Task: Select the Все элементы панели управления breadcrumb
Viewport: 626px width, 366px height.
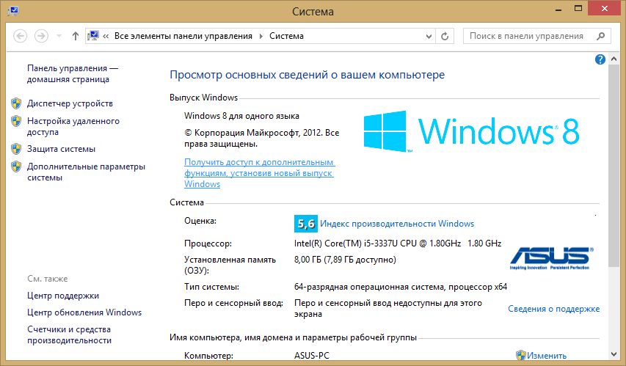Action: pyautogui.click(x=183, y=36)
